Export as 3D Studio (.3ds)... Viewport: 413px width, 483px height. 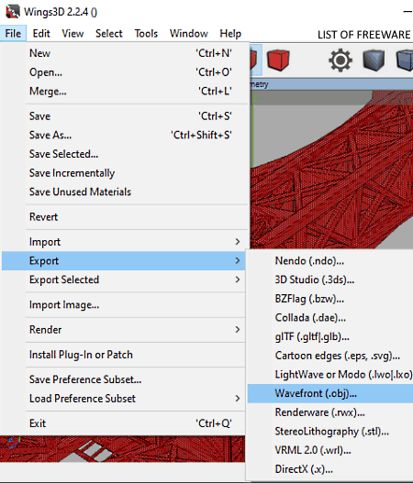tap(330, 280)
